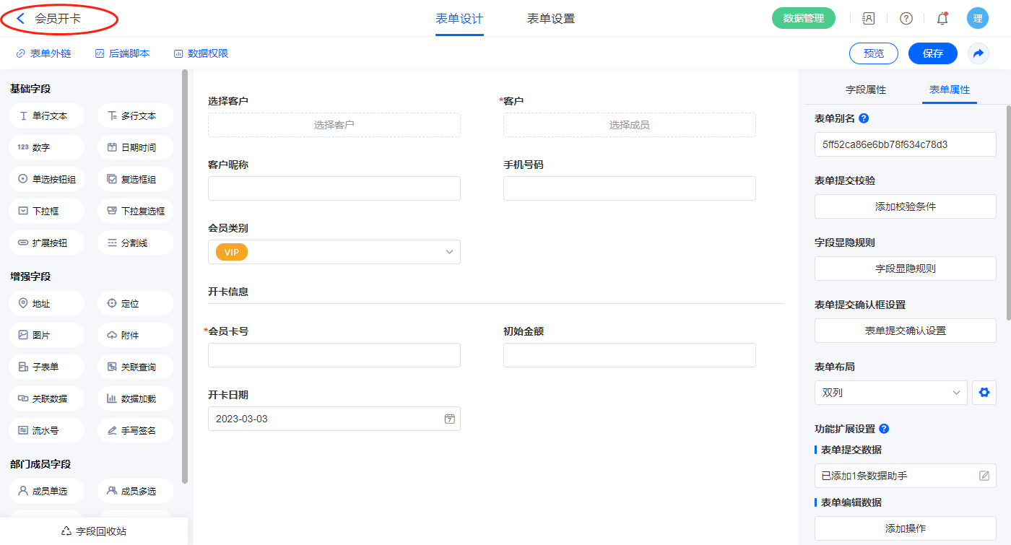The image size is (1011, 545).
Task: Select the 复选框组 field type
Action: [135, 179]
